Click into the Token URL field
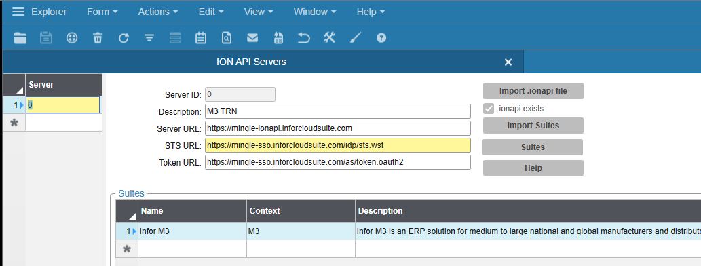The height and width of the screenshot is (266, 701). coord(338,162)
